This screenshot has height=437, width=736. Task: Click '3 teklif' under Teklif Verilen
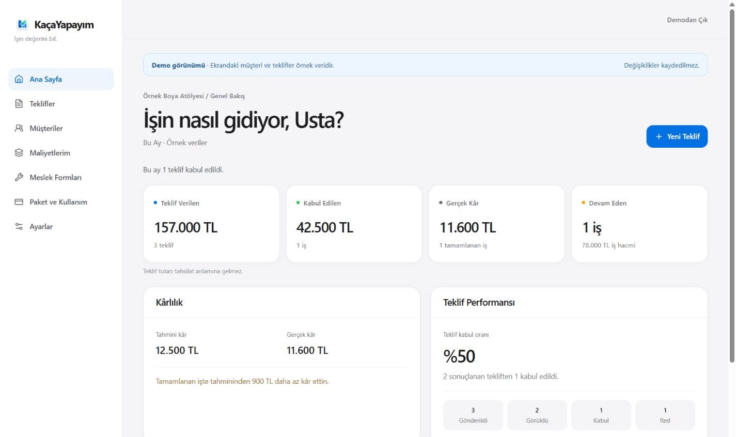(x=164, y=245)
